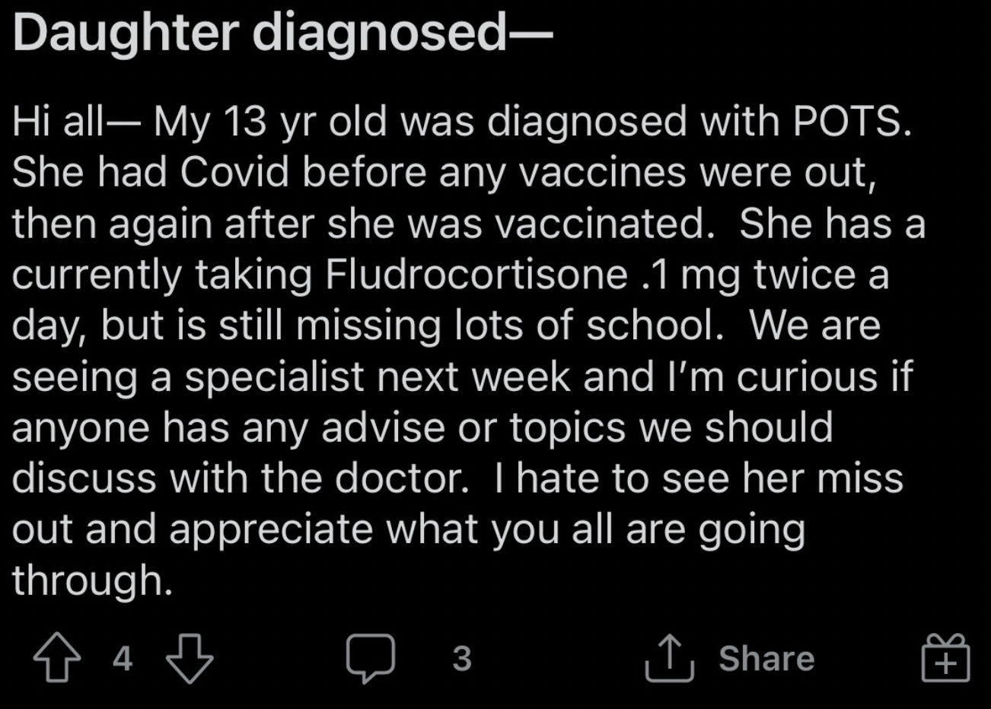Click the greeting Hi all at post start

pos(57,122)
